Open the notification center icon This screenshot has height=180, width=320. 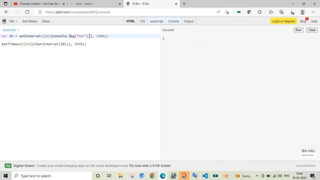312,175
